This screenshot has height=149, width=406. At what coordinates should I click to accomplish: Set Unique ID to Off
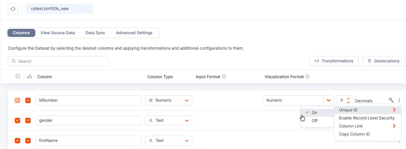[x=317, y=121]
